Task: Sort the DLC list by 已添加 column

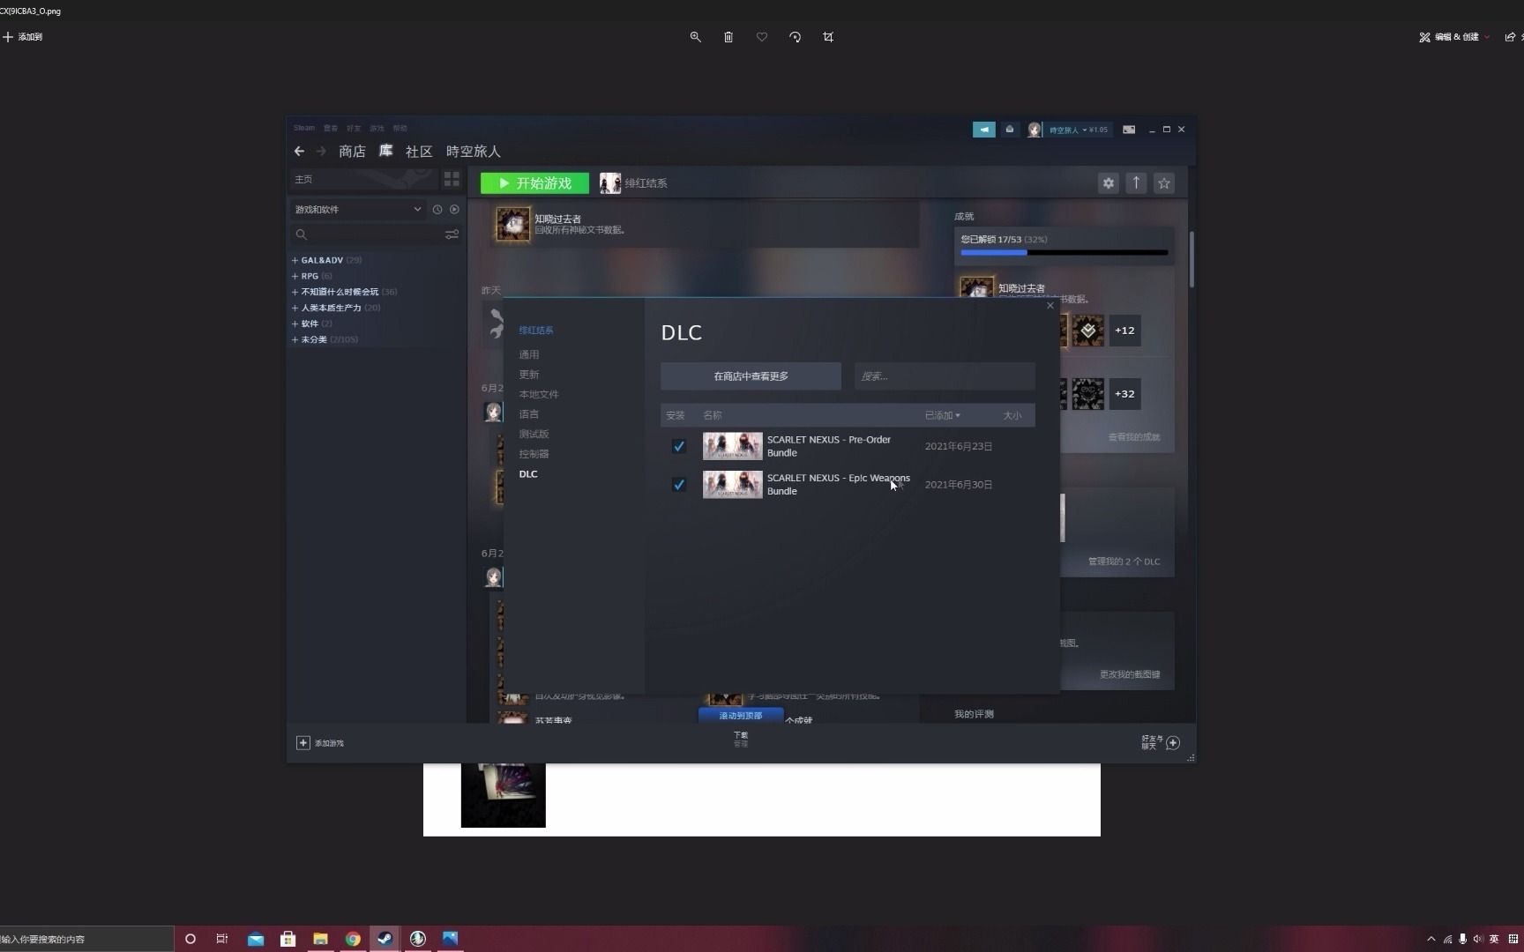Action: pos(942,415)
